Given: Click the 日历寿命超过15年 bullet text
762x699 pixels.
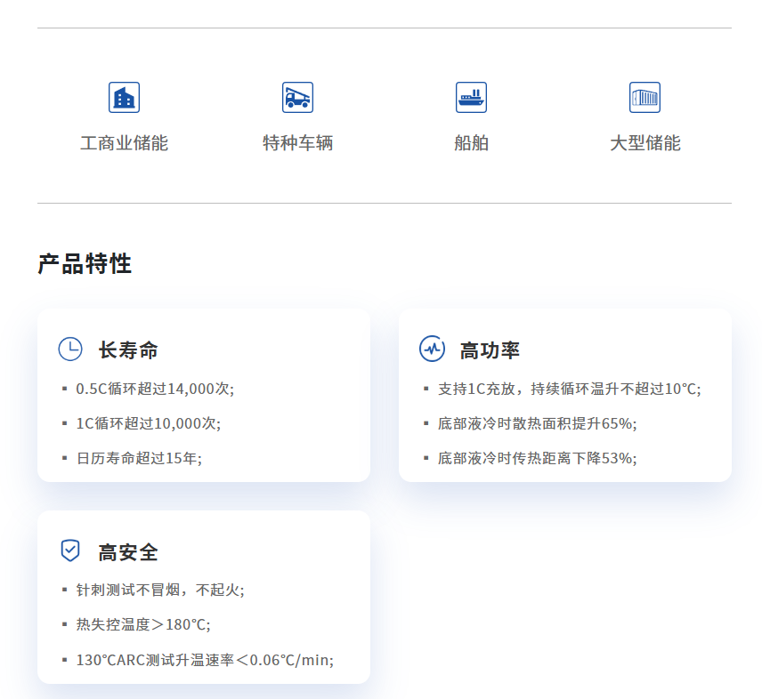Looking at the screenshot, I should (x=139, y=458).
